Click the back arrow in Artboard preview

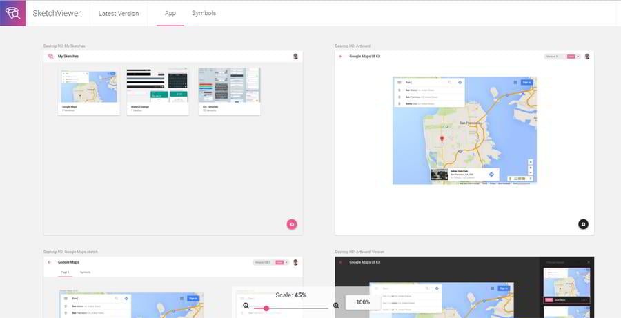(x=341, y=56)
